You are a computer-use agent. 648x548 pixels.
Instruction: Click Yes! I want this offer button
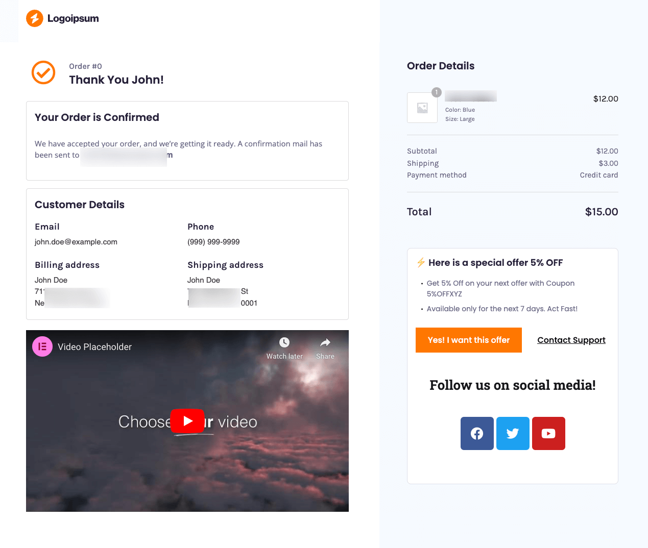(x=469, y=340)
